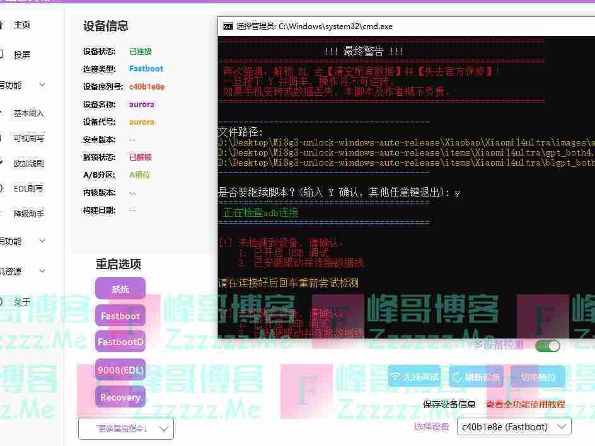This screenshot has height=446, width=595.
Task: Click the A/B分区 value A槽位
Action: [x=140, y=175]
